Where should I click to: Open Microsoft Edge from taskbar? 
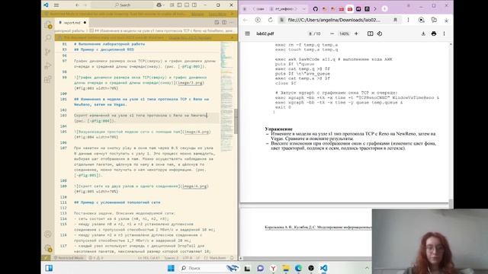tap(298, 268)
